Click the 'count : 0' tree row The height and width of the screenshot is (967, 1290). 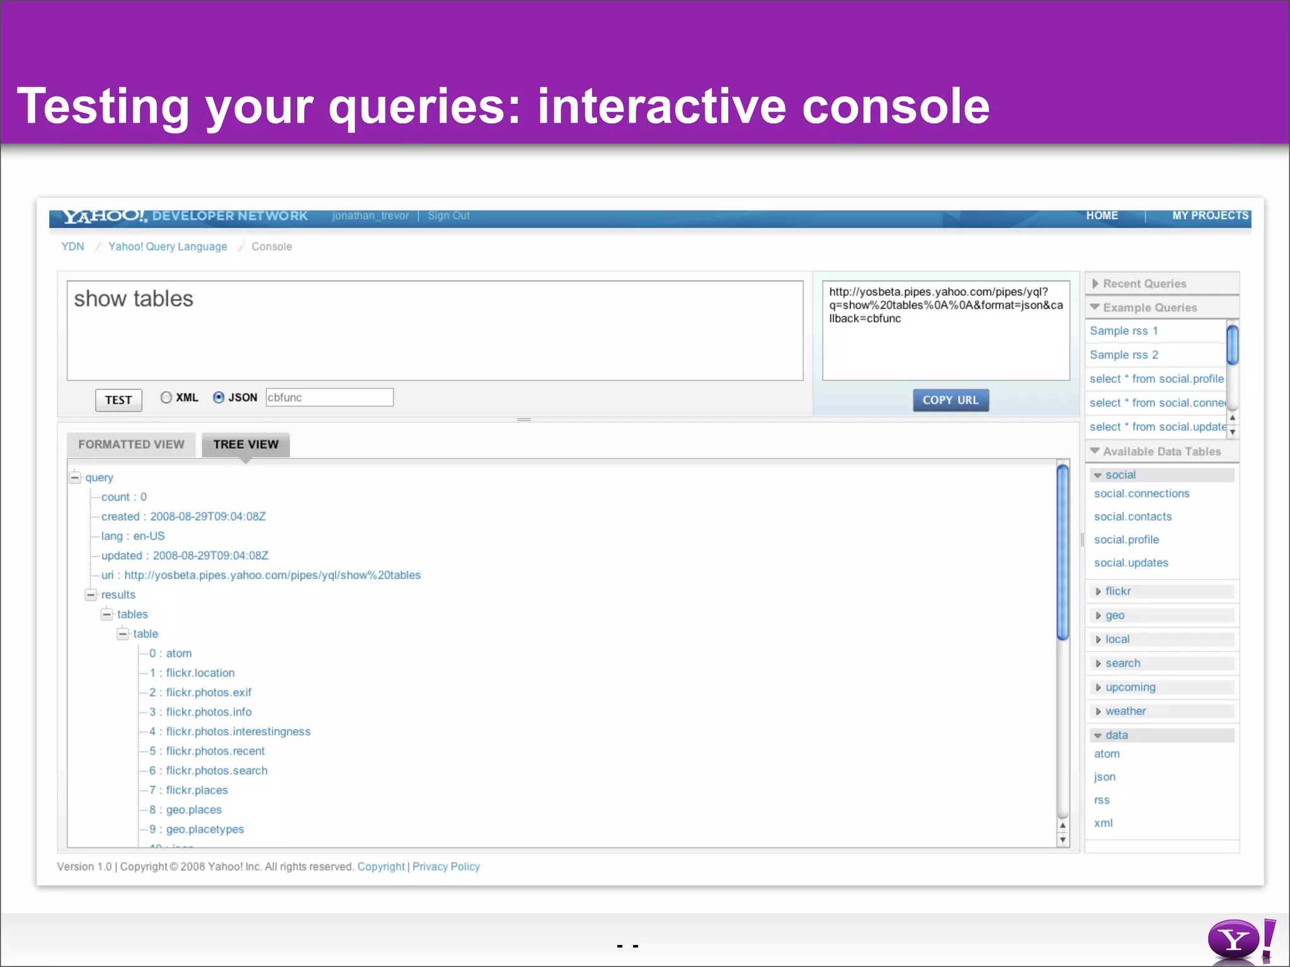(124, 497)
